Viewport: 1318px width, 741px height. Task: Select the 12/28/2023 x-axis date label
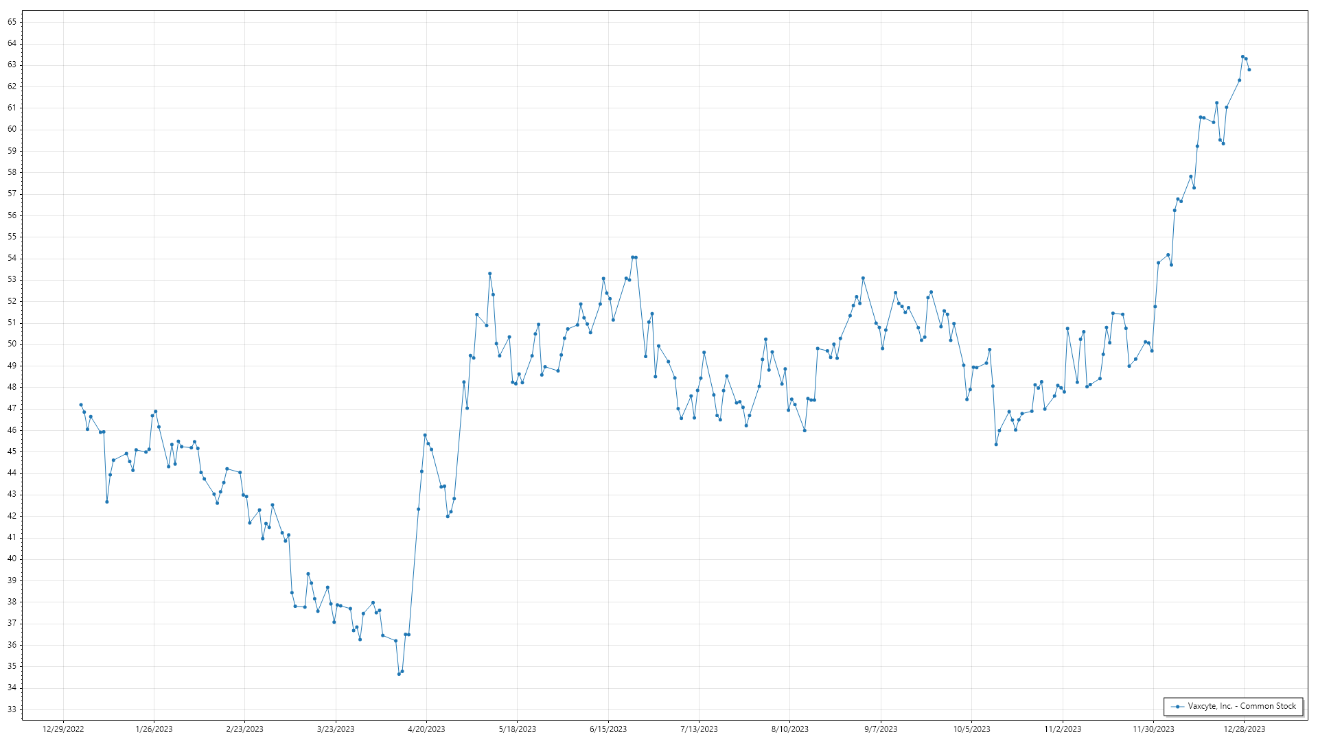(x=1244, y=729)
